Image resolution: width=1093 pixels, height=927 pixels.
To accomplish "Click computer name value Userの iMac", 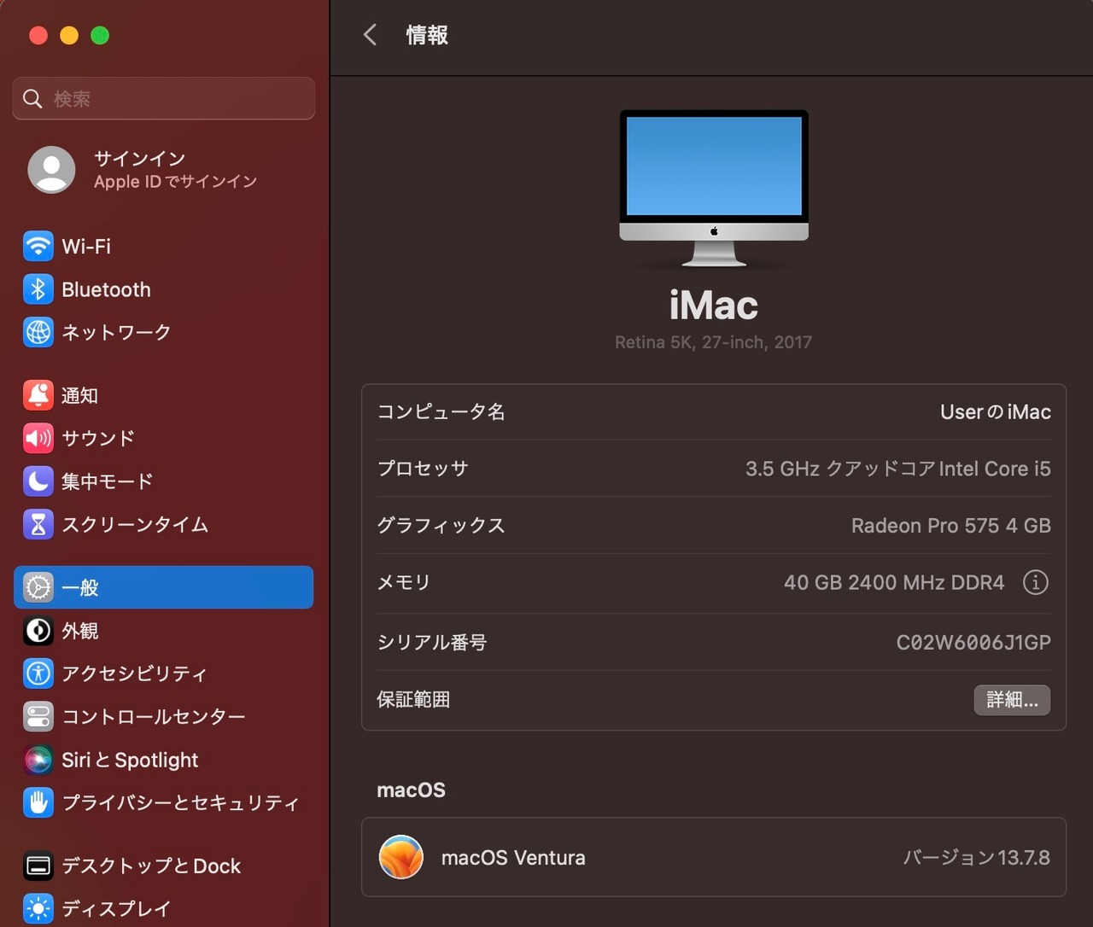I will [x=996, y=412].
